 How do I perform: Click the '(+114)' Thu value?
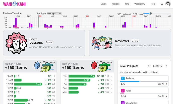[100, 76]
